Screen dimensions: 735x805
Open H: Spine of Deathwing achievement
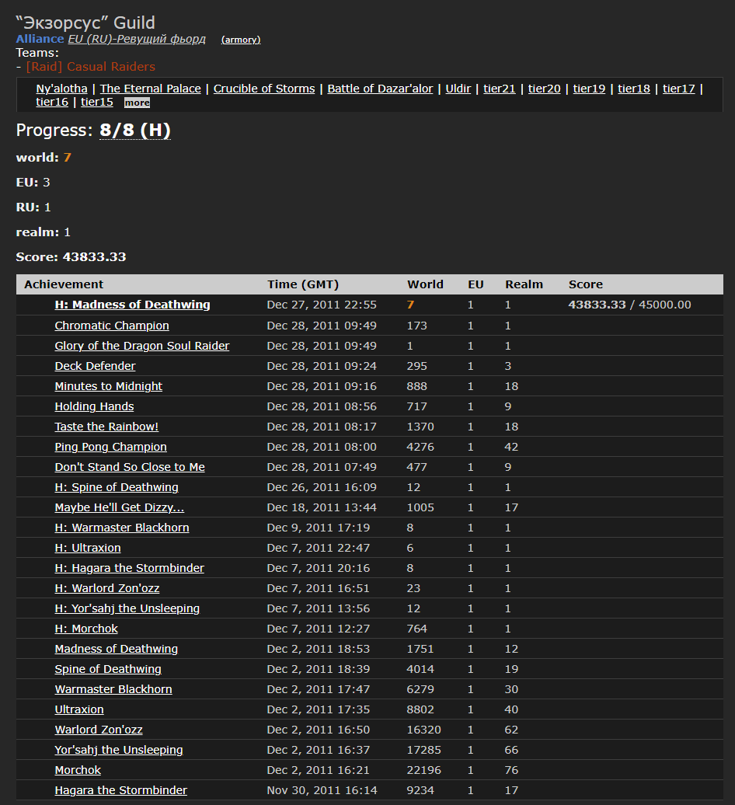(117, 487)
